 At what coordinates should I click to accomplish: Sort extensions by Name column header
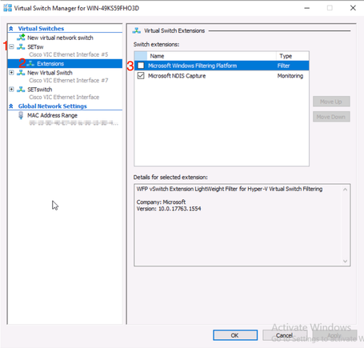[x=211, y=56]
